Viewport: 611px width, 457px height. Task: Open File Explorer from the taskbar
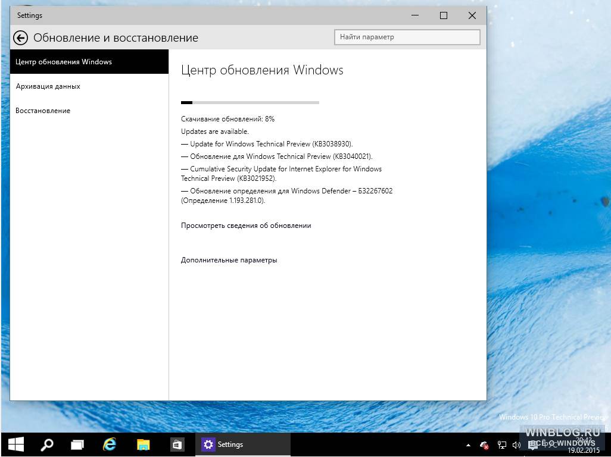point(143,444)
